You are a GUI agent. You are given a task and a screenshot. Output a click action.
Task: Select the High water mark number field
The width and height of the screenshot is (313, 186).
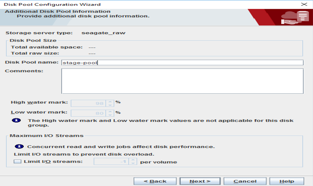point(88,103)
